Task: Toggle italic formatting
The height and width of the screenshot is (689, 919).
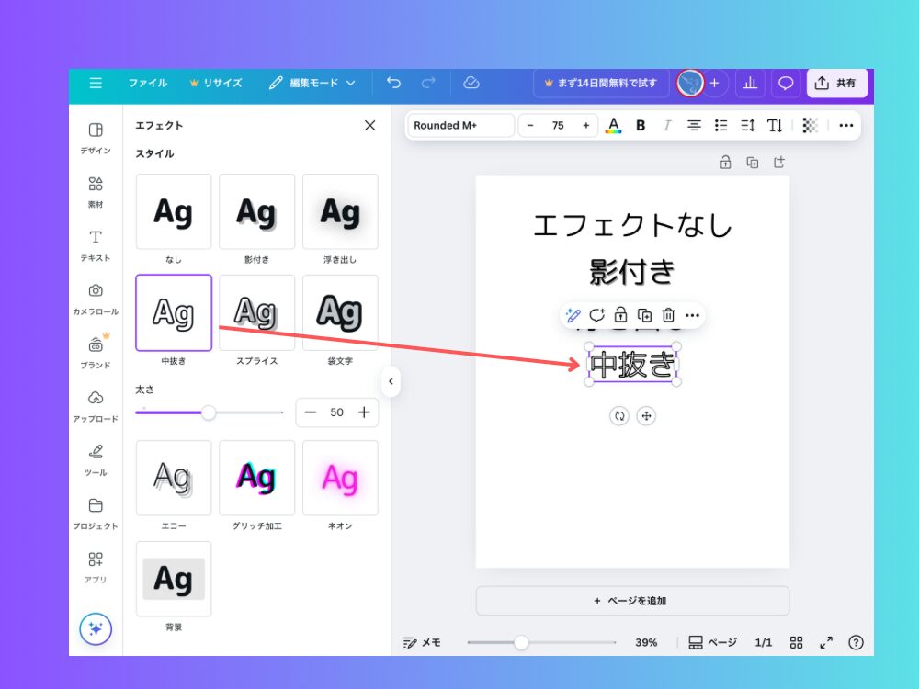Action: 667,125
